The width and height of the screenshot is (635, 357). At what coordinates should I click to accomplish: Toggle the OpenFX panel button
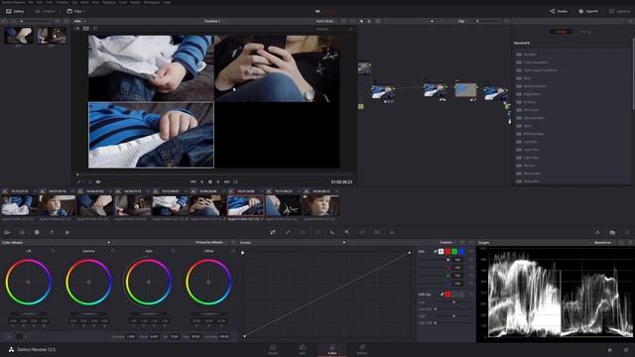tap(588, 11)
